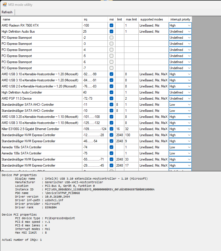Image resolution: width=221 pixels, height=251 pixels.
Task: Toggle msi for AMD USB 3.20 eXtensible-Hostcontroller
Action: click(x=112, y=117)
